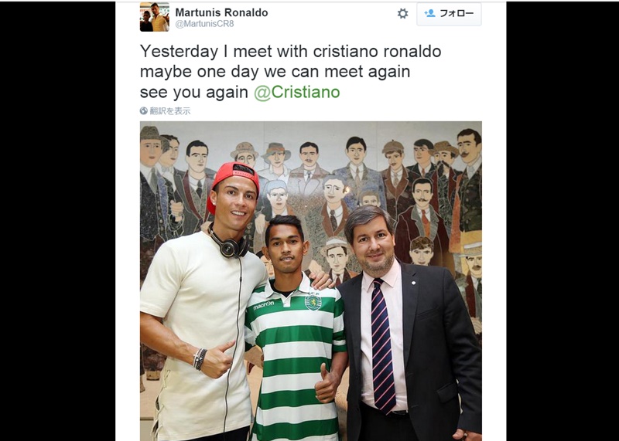This screenshot has height=441, width=619.
Task: Click the bracelet on the thumbs-up wrist
Action: click(x=200, y=359)
